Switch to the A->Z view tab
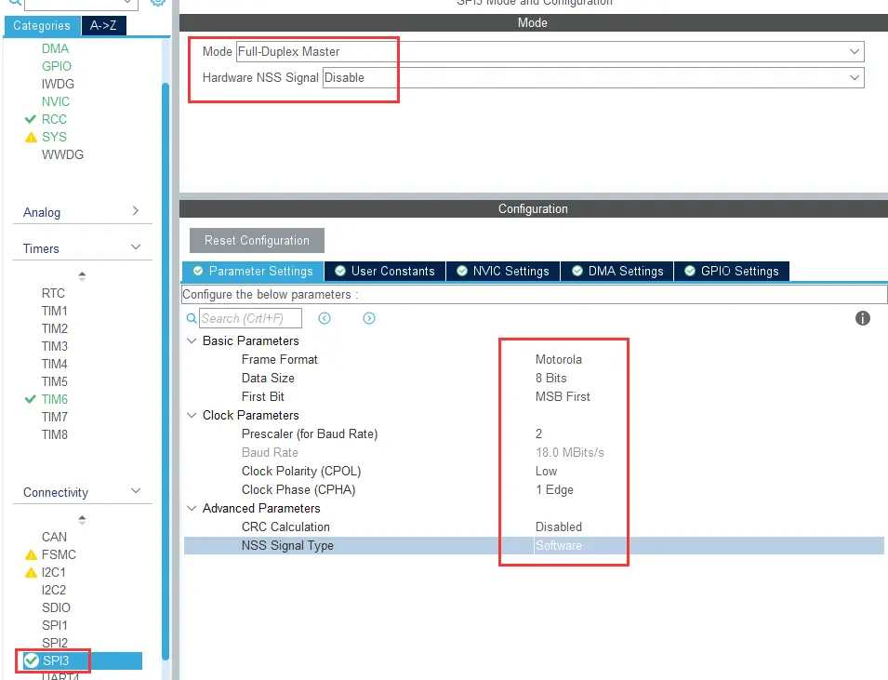The height and width of the screenshot is (680, 888). pos(103,25)
